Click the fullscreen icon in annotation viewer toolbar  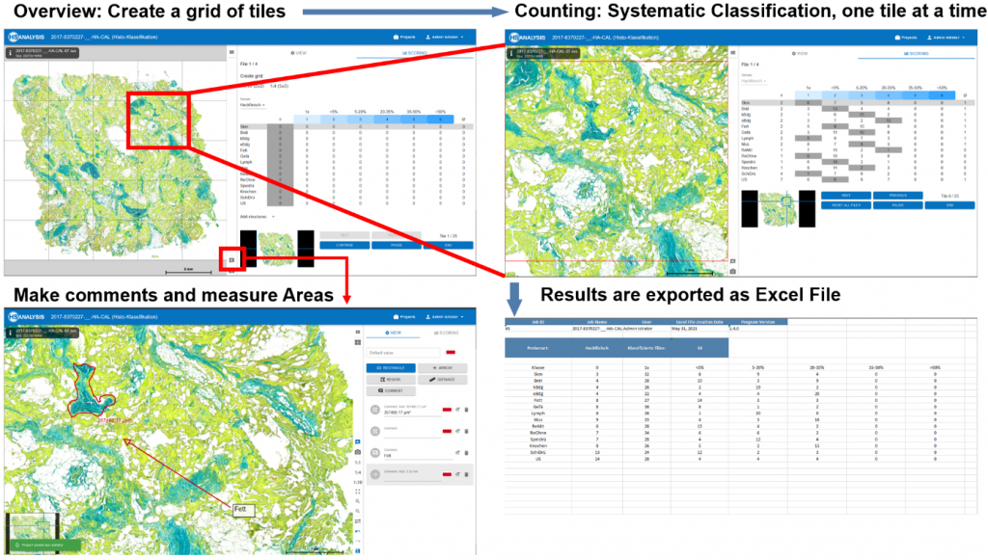pyautogui.click(x=359, y=492)
